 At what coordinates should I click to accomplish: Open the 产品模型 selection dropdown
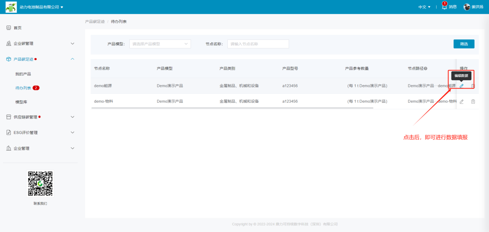pyautogui.click(x=160, y=44)
